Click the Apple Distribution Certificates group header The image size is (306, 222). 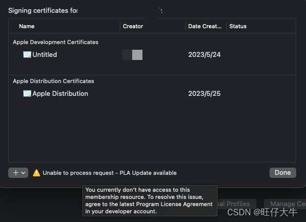pos(53,81)
